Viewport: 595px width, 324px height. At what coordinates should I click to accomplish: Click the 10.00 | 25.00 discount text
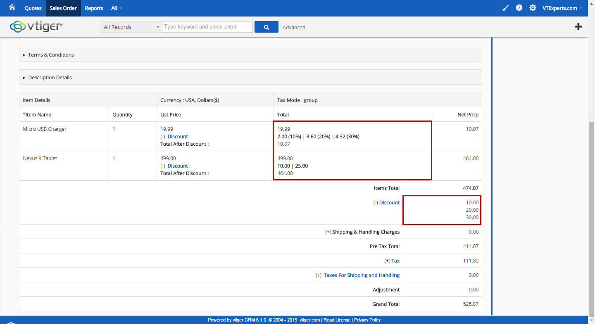click(293, 166)
